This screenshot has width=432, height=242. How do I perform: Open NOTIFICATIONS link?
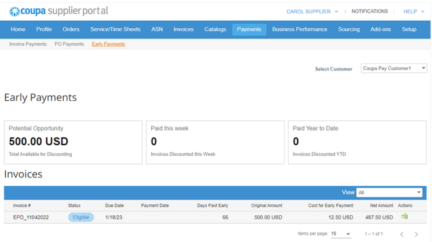(370, 11)
